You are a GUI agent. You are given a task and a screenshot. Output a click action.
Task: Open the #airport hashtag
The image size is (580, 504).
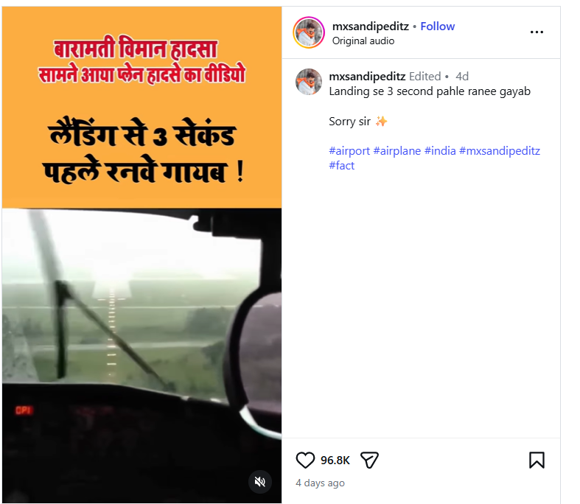click(x=349, y=151)
